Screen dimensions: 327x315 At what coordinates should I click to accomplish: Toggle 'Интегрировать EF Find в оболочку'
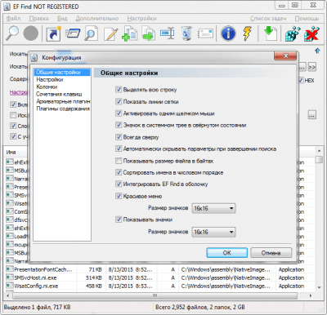(x=119, y=184)
